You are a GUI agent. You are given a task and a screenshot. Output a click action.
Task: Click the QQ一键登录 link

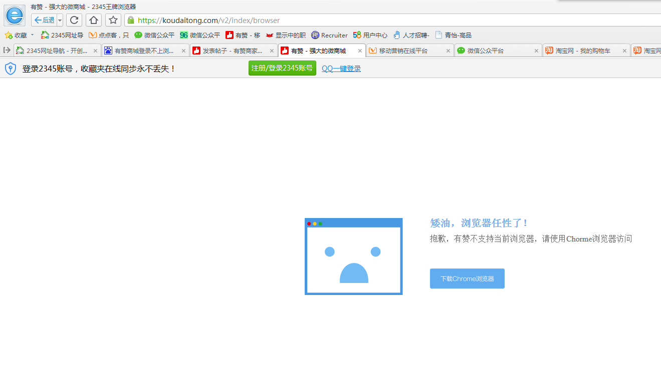click(341, 68)
